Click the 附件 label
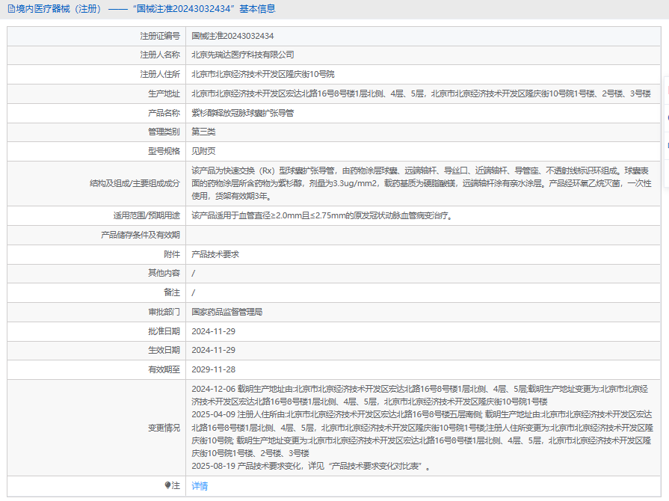 click(172, 255)
